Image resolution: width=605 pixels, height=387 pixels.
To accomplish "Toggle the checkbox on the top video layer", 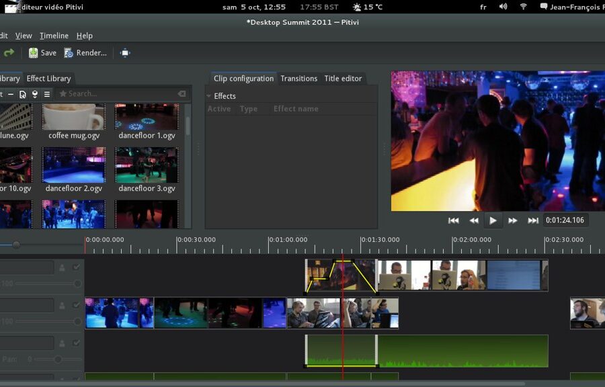I will [75, 267].
